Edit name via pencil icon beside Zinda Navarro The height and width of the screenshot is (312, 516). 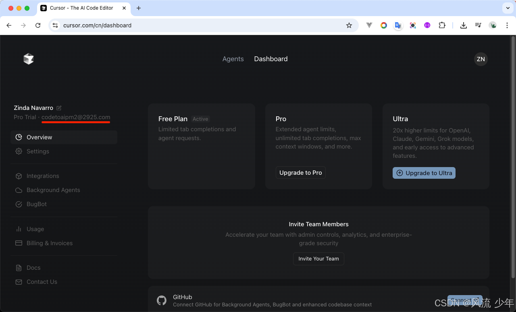pyautogui.click(x=59, y=108)
